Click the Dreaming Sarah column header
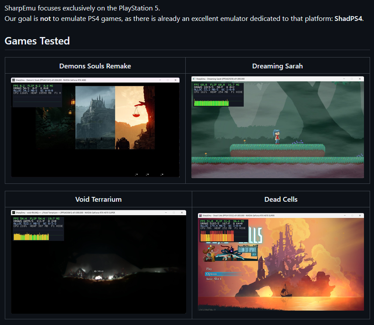The width and height of the screenshot is (374, 325). click(277, 66)
